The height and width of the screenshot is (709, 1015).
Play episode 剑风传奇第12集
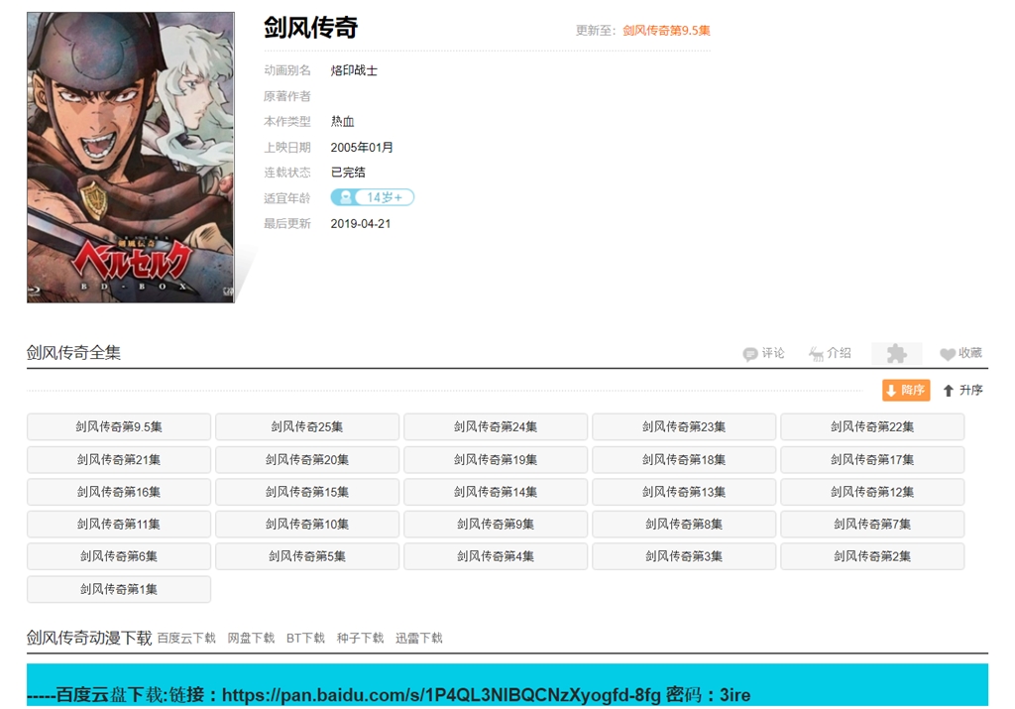(x=872, y=492)
